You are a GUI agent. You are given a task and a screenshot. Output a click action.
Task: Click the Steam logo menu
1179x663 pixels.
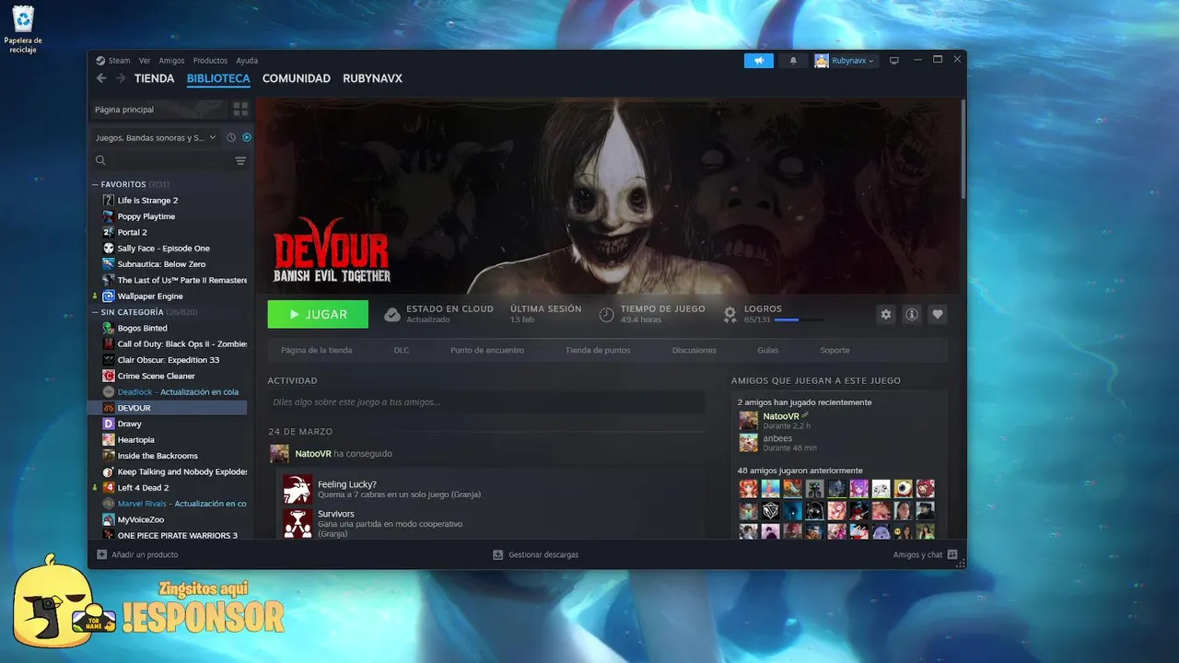(x=113, y=61)
